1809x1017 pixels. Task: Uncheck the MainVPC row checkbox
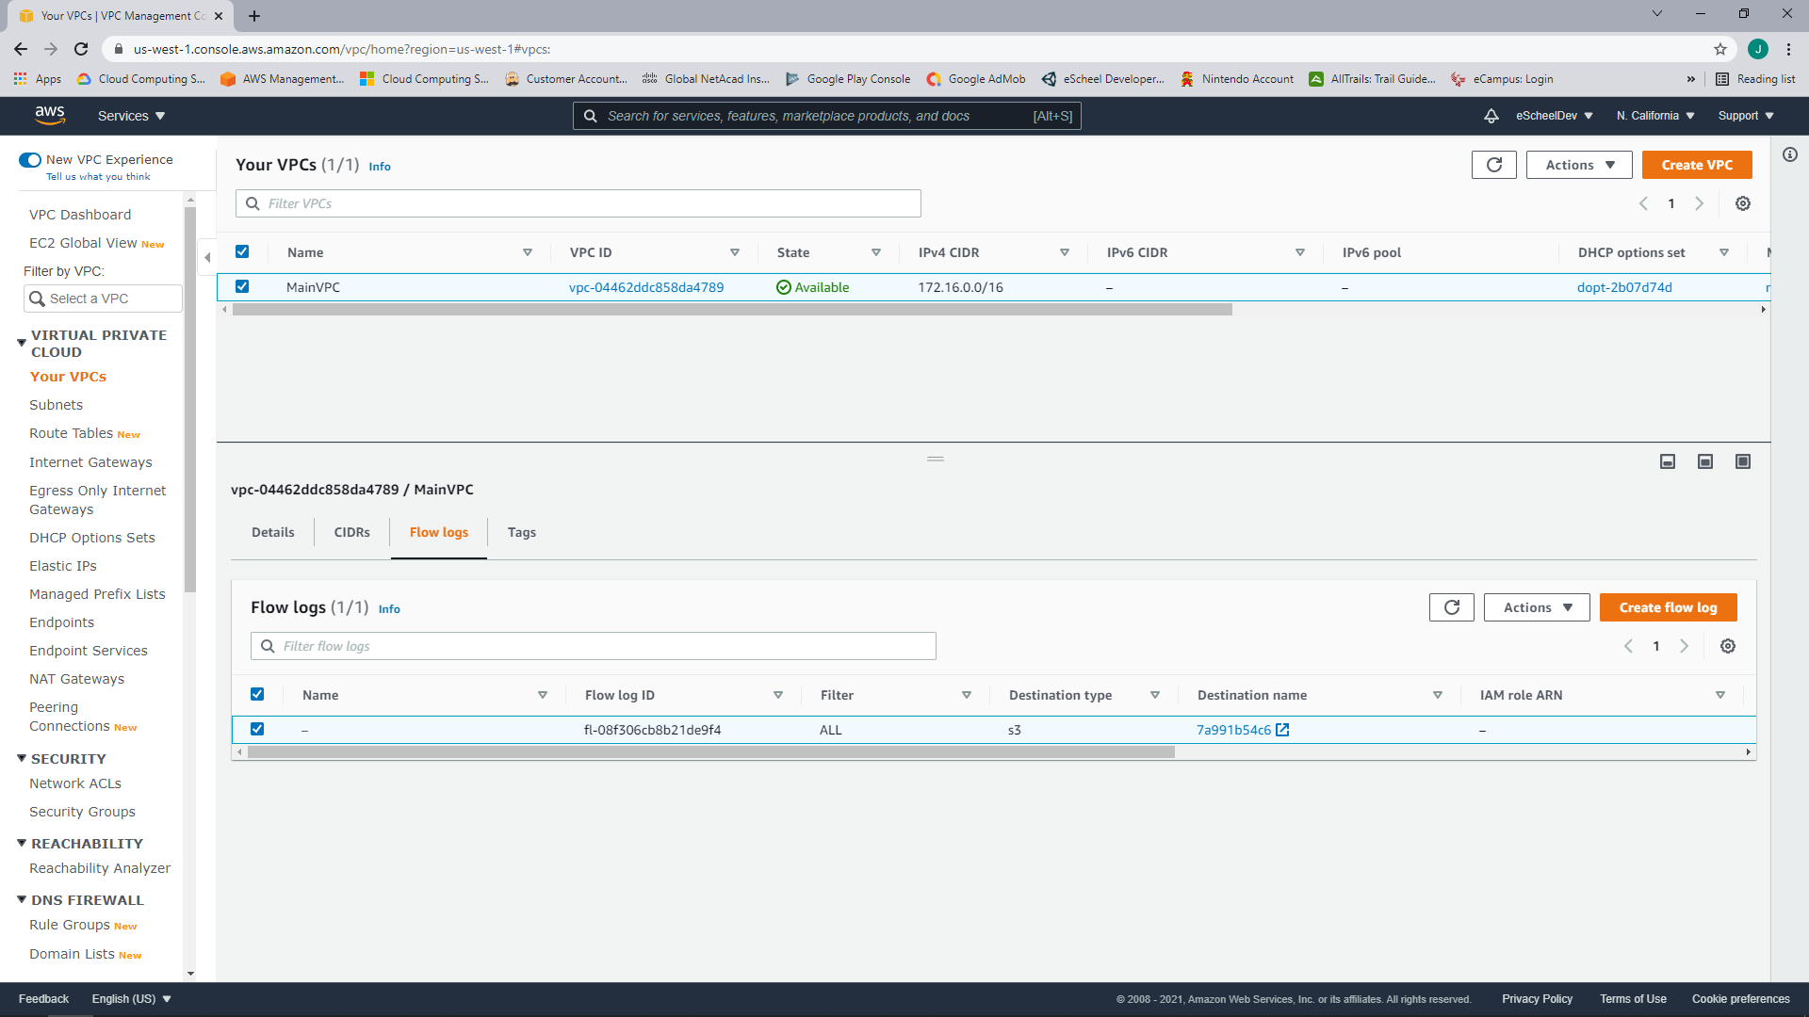point(242,286)
